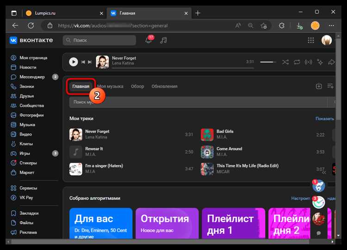Click the ВКонтакте logo

[31, 40]
